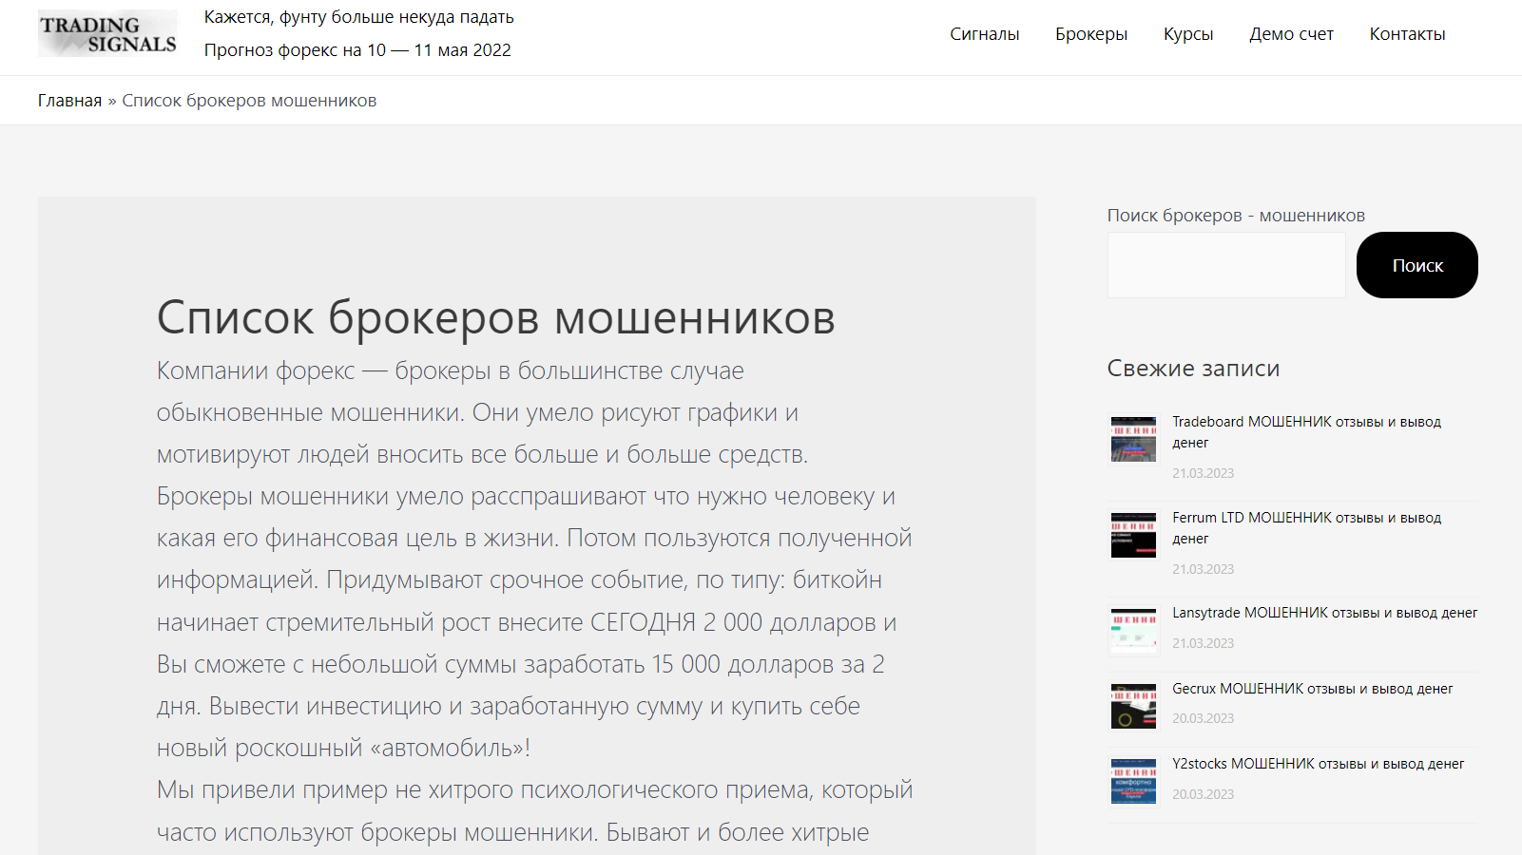This screenshot has height=855, width=1522.
Task: Open 'Прогноз форекс на 10 — 11 мая 2022' link
Action: click(357, 50)
